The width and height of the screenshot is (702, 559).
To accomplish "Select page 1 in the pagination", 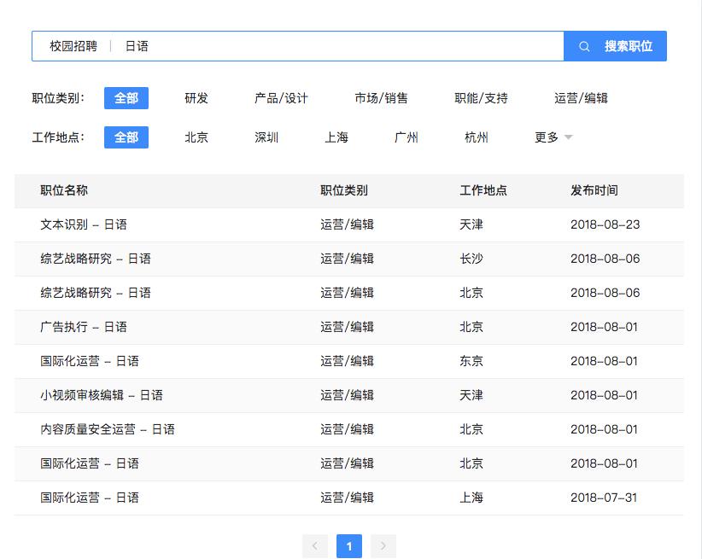I will point(349,545).
